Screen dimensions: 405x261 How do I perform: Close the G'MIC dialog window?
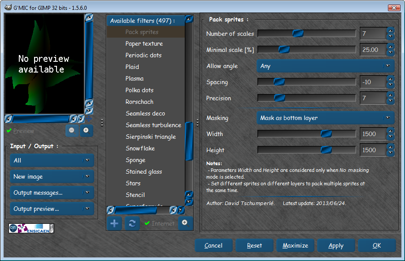click(x=394, y=8)
